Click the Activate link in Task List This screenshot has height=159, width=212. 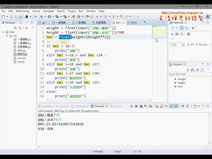(204, 44)
